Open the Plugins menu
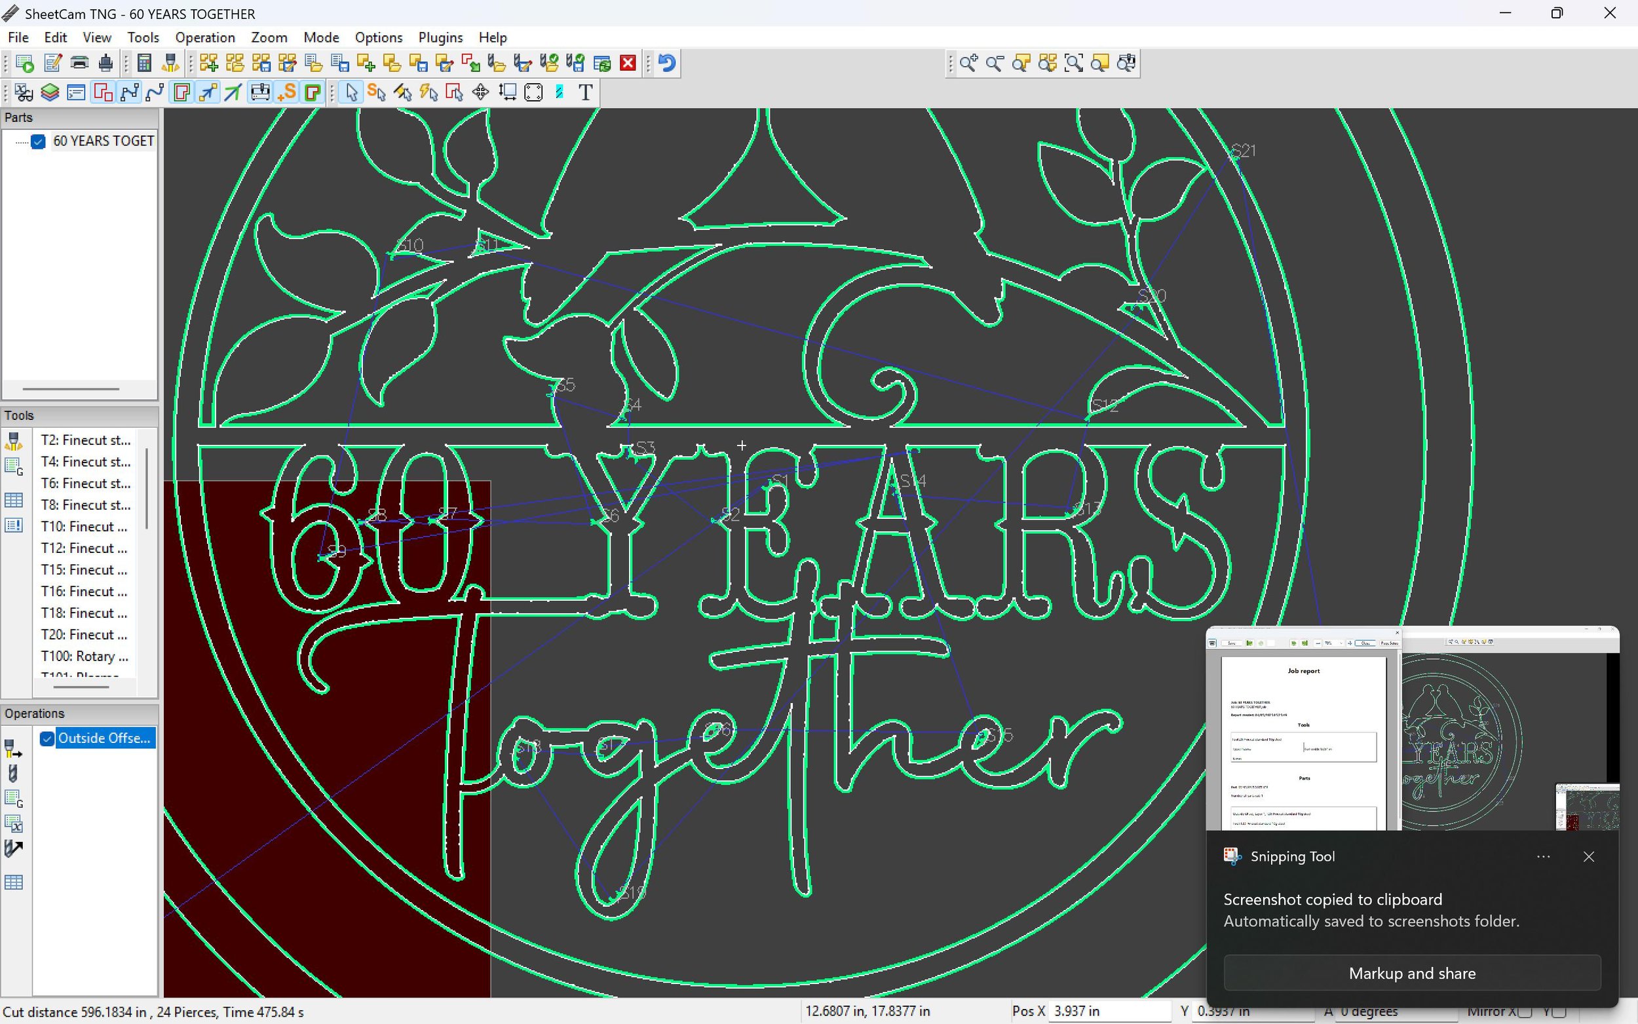 pyautogui.click(x=440, y=38)
